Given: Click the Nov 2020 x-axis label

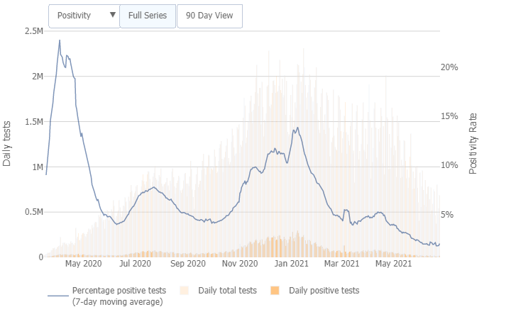Looking at the screenshot, I should point(239,264).
